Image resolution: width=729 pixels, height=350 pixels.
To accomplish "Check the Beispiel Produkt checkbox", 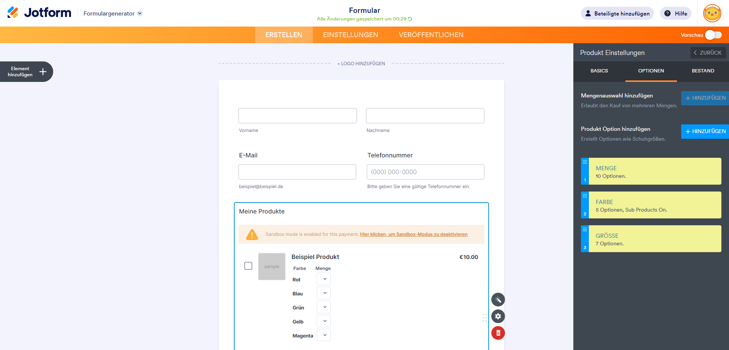I will 248,266.
